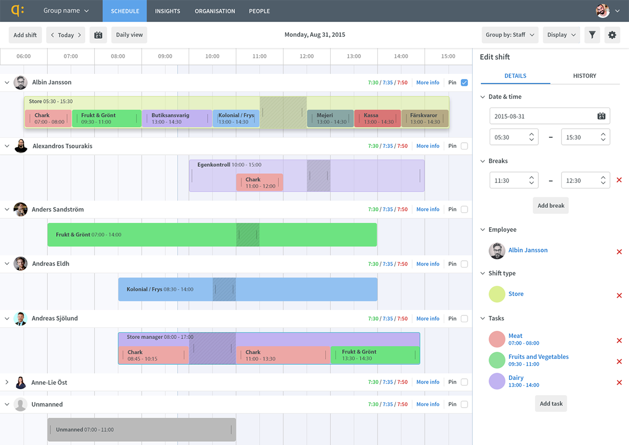Open the calendar date picker in toolbar

98,35
